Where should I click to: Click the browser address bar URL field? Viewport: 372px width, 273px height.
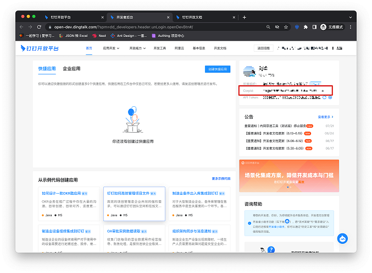click(154, 26)
